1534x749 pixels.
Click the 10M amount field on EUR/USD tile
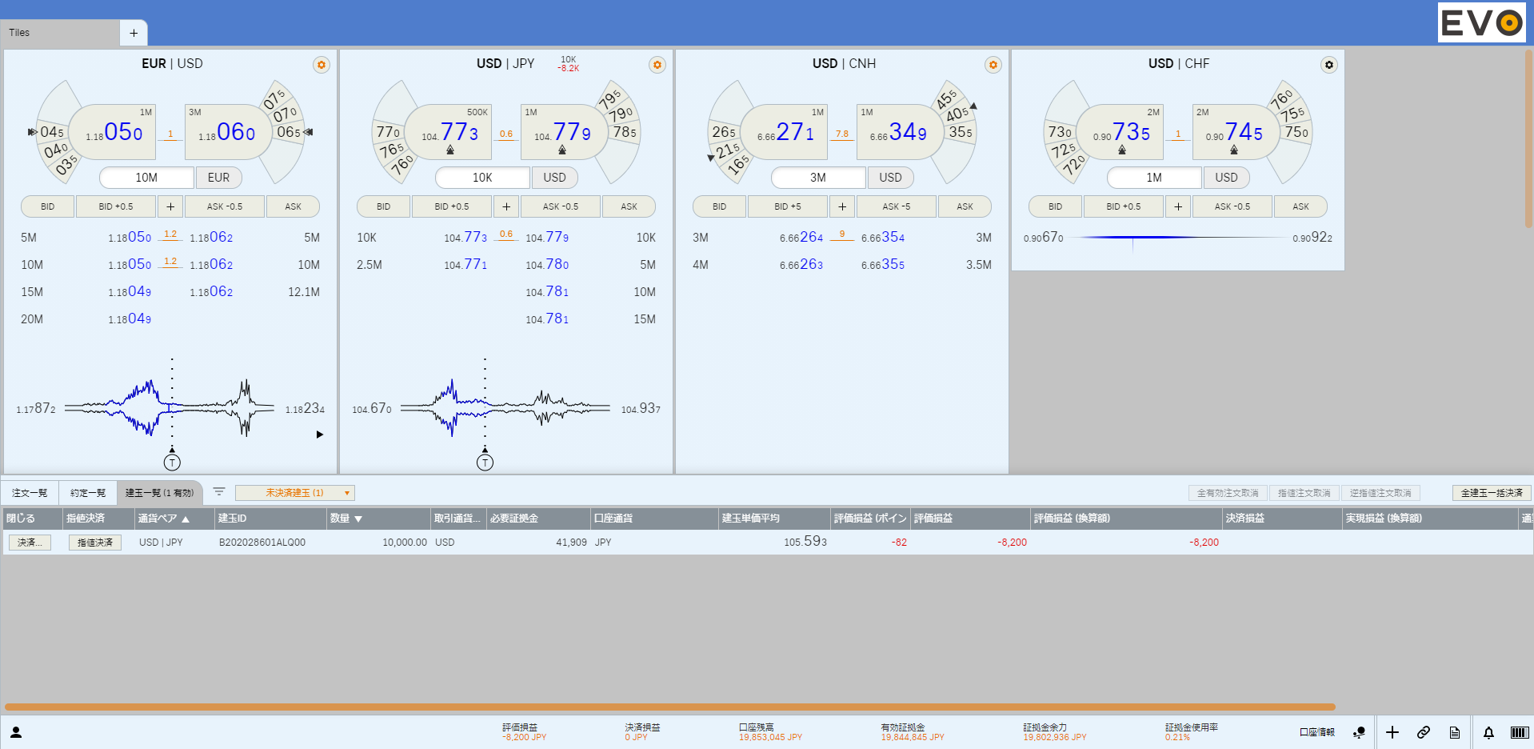click(146, 178)
